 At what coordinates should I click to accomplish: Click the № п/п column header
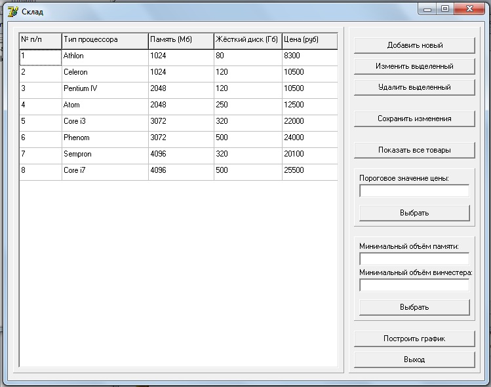tap(41, 41)
